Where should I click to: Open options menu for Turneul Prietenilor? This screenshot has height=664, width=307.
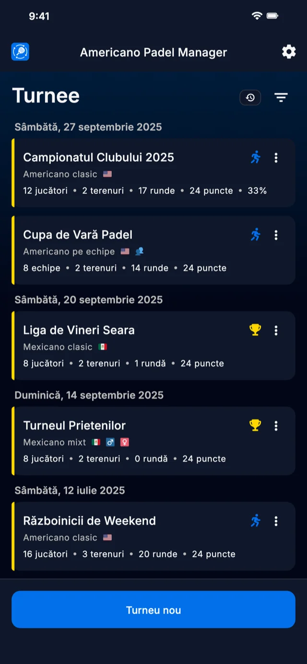click(276, 425)
